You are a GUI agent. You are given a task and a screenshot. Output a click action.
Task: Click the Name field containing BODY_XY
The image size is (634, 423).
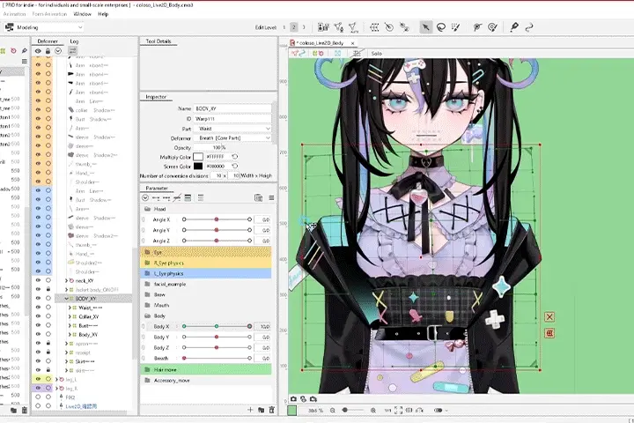click(232, 108)
